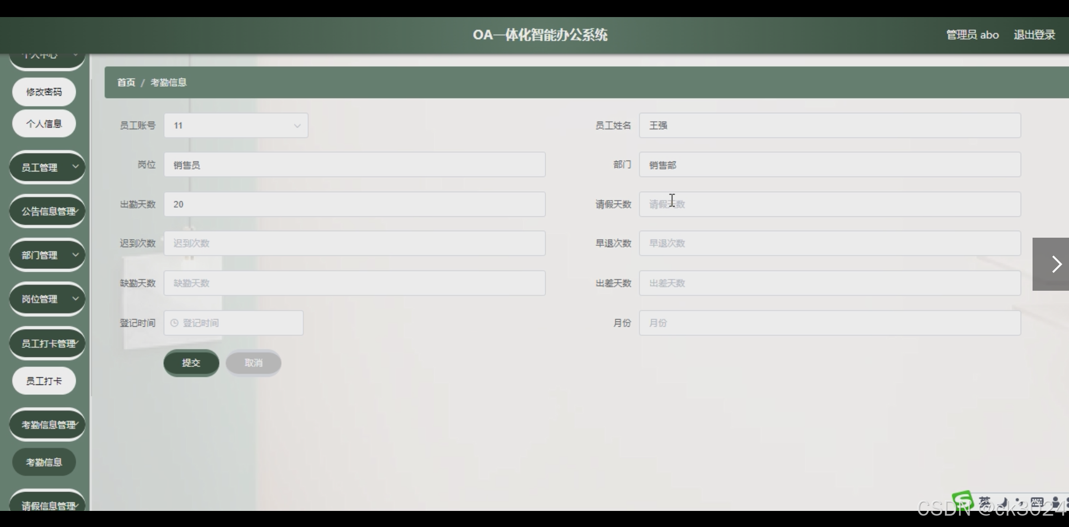Open 考勤信息 sidebar item
This screenshot has height=527, width=1069.
44,462
